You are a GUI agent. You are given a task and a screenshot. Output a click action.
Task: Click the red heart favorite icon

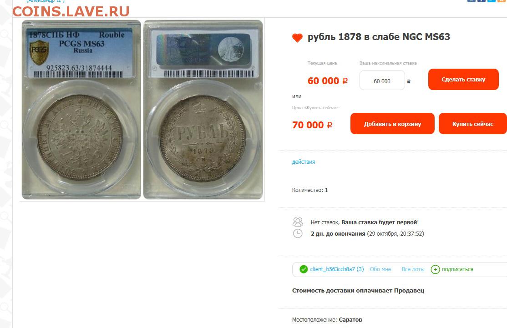(x=297, y=38)
